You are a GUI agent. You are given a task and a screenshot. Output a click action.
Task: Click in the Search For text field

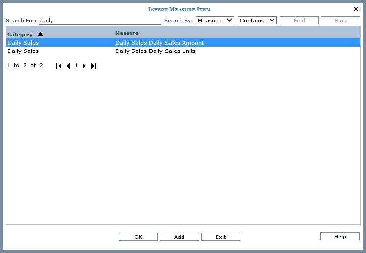point(100,20)
